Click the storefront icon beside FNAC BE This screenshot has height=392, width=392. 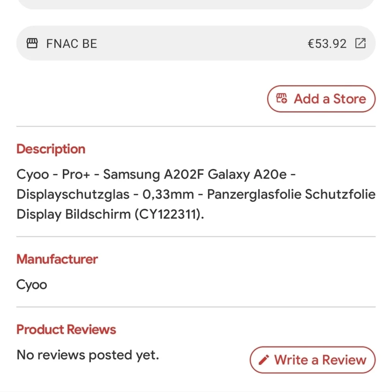[32, 44]
